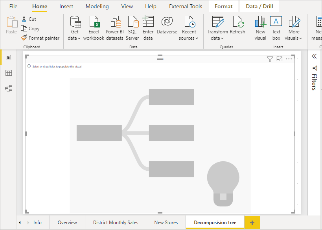Click the visual's top drag handle
Screen dimensions: 322x230
point(160,58)
